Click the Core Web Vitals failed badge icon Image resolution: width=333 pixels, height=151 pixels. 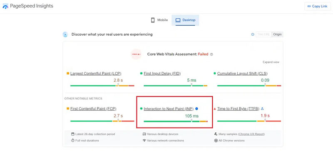click(x=136, y=54)
